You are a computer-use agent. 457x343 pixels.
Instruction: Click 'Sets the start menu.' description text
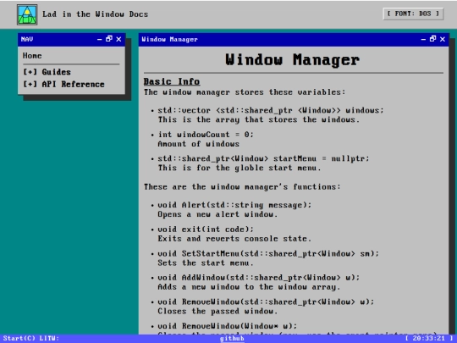tap(206, 263)
